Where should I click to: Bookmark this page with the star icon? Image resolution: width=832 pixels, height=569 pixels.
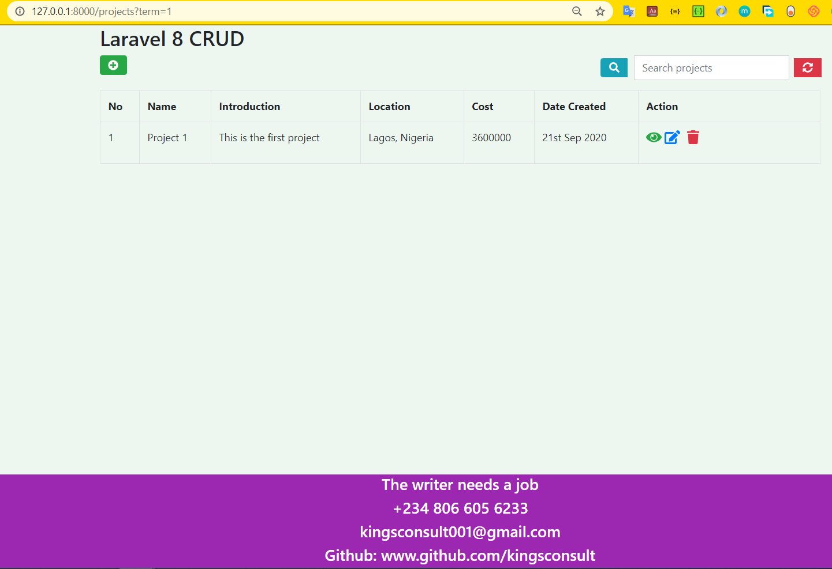click(x=600, y=12)
